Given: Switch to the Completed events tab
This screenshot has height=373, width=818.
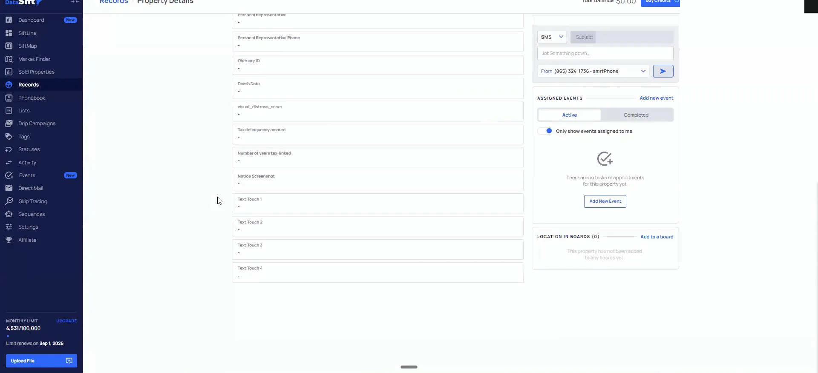Looking at the screenshot, I should (636, 115).
